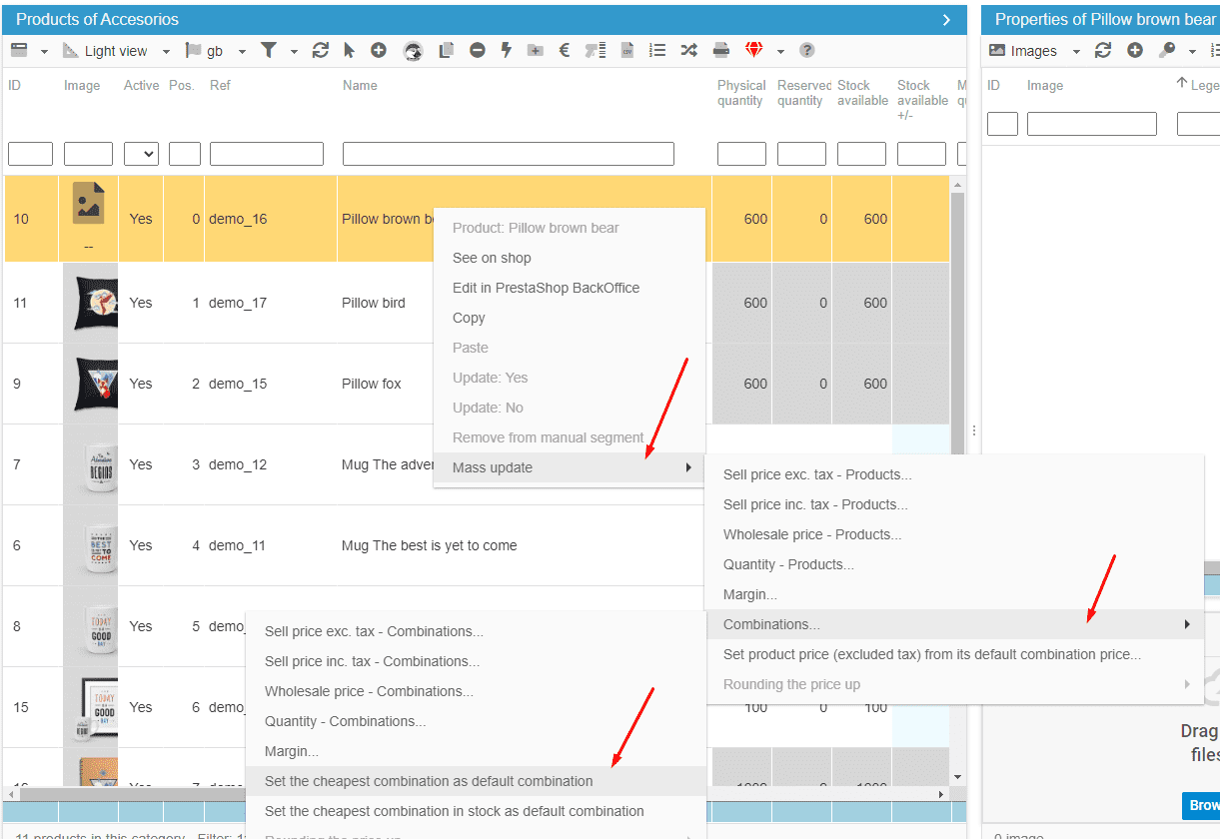Viewport: 1220px width, 839px height.
Task: Click the delete minus circle icon
Action: pyautogui.click(x=478, y=51)
